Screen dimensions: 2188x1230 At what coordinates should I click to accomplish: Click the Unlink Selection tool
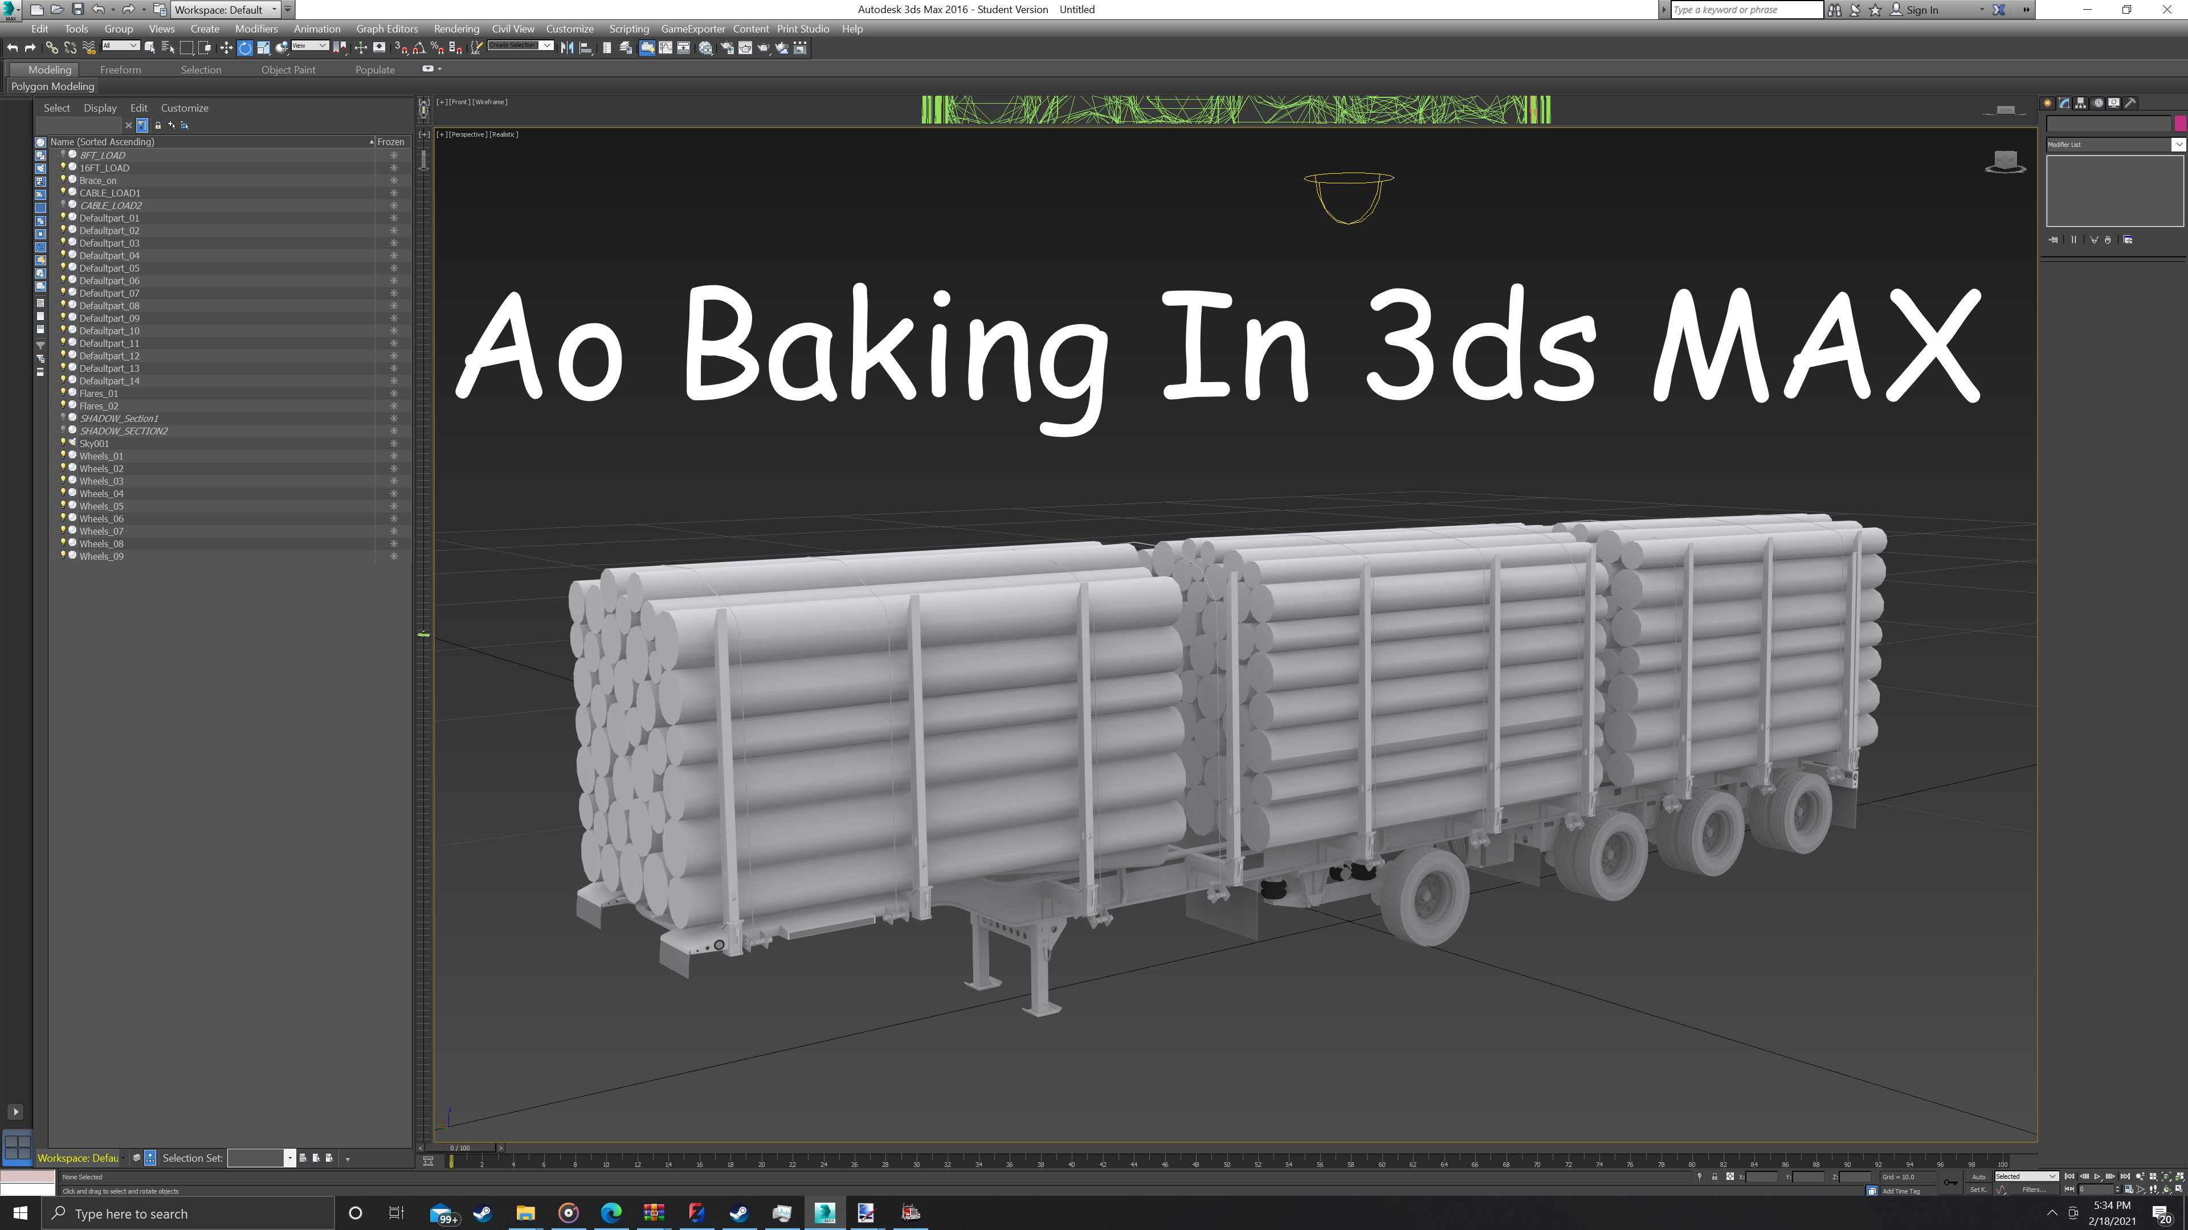pyautogui.click(x=71, y=47)
